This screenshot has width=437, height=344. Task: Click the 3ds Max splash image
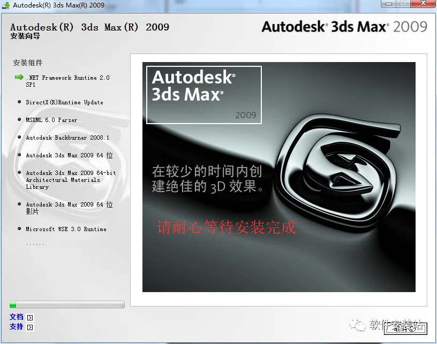coord(279,177)
